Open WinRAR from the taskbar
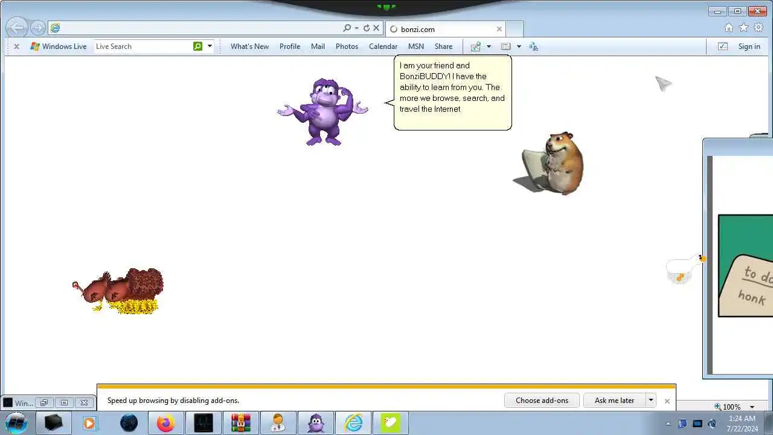 tap(240, 423)
